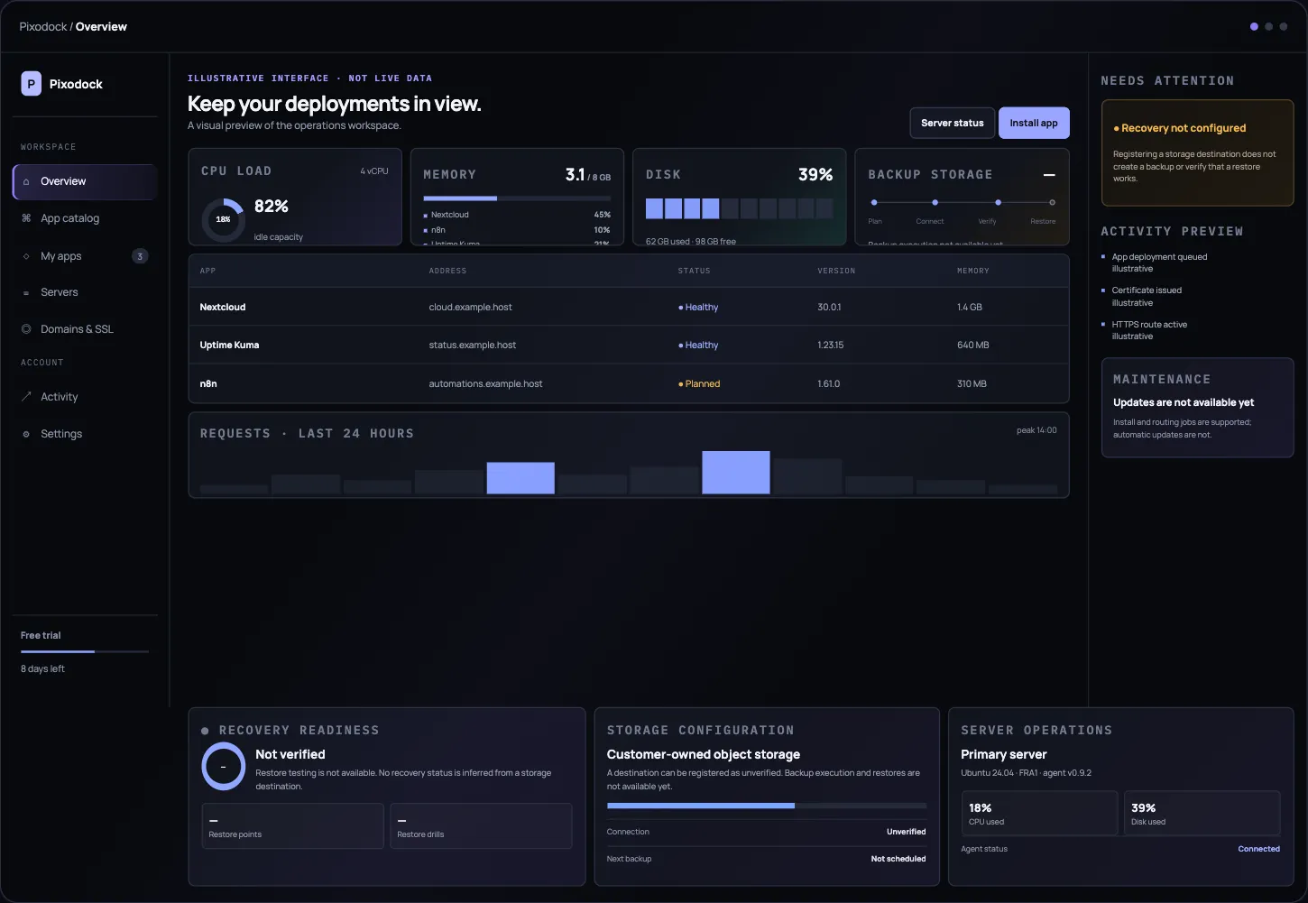
Task: Click the CPU load donut chart
Action: coord(223,219)
